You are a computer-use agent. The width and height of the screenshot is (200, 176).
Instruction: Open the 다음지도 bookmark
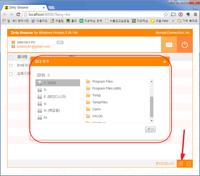point(40,21)
